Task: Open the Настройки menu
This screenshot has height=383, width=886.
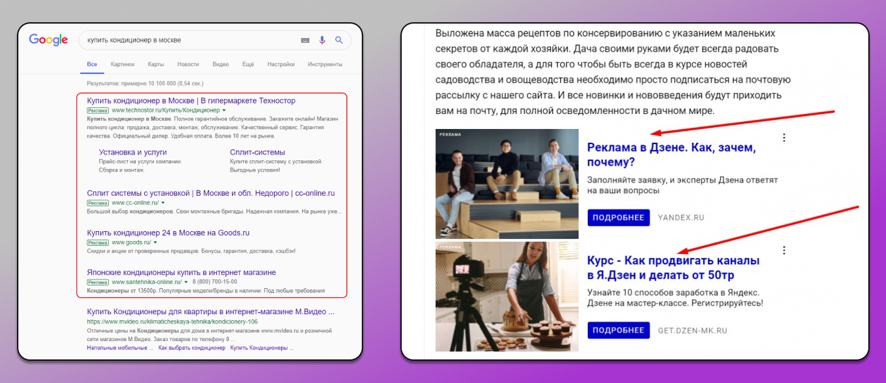Action: coord(281,64)
